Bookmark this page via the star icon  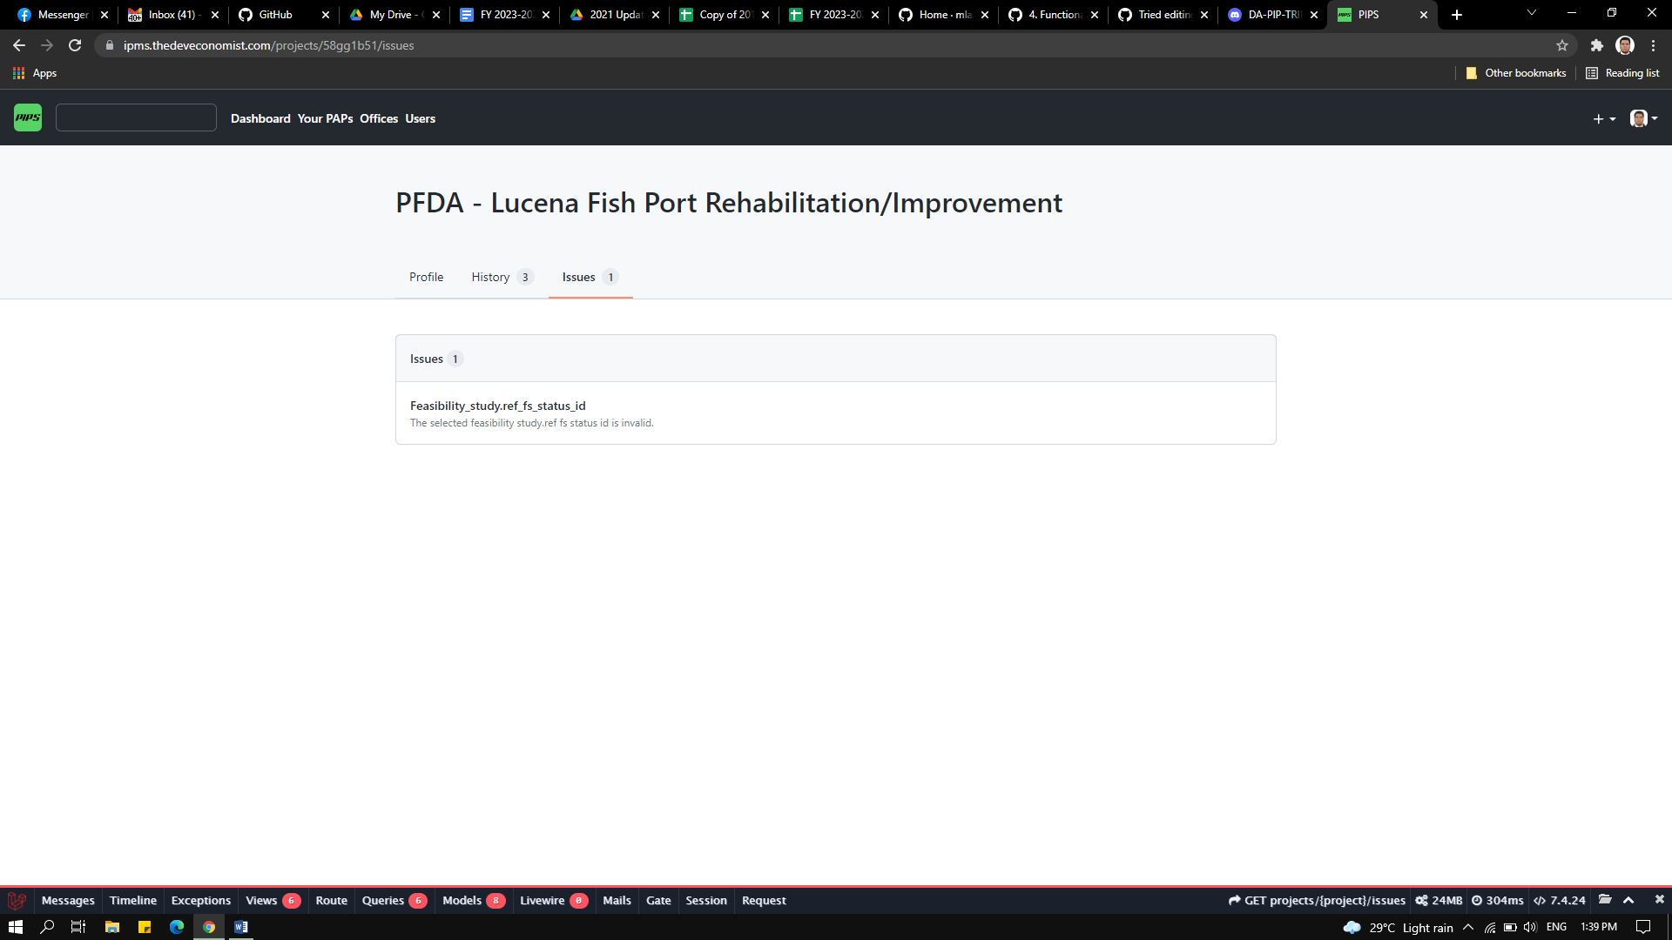coord(1561,45)
